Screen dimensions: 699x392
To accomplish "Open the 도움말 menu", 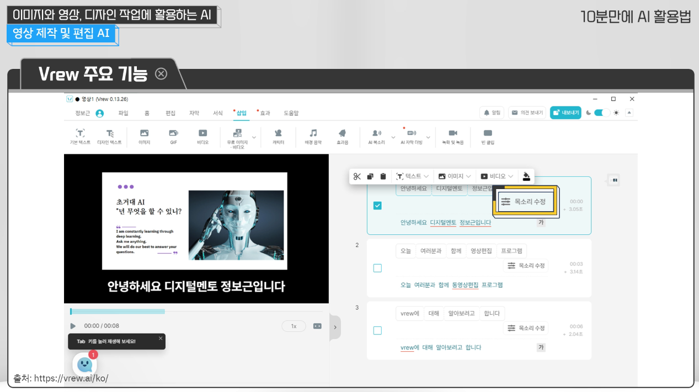I will click(x=291, y=113).
